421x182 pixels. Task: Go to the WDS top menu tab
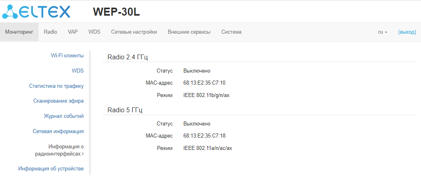click(x=94, y=32)
